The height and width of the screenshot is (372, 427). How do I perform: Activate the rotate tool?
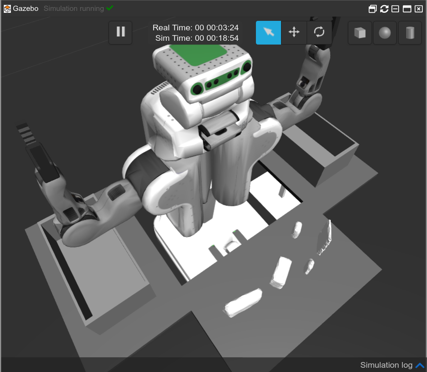319,32
